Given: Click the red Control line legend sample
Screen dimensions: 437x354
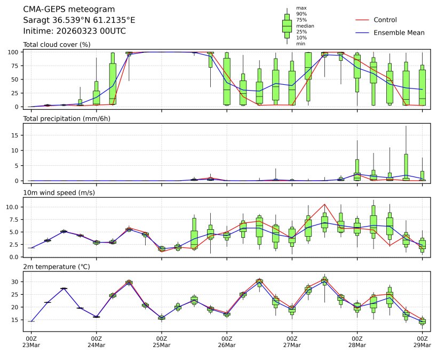Looking at the screenshot, I should (362, 20).
